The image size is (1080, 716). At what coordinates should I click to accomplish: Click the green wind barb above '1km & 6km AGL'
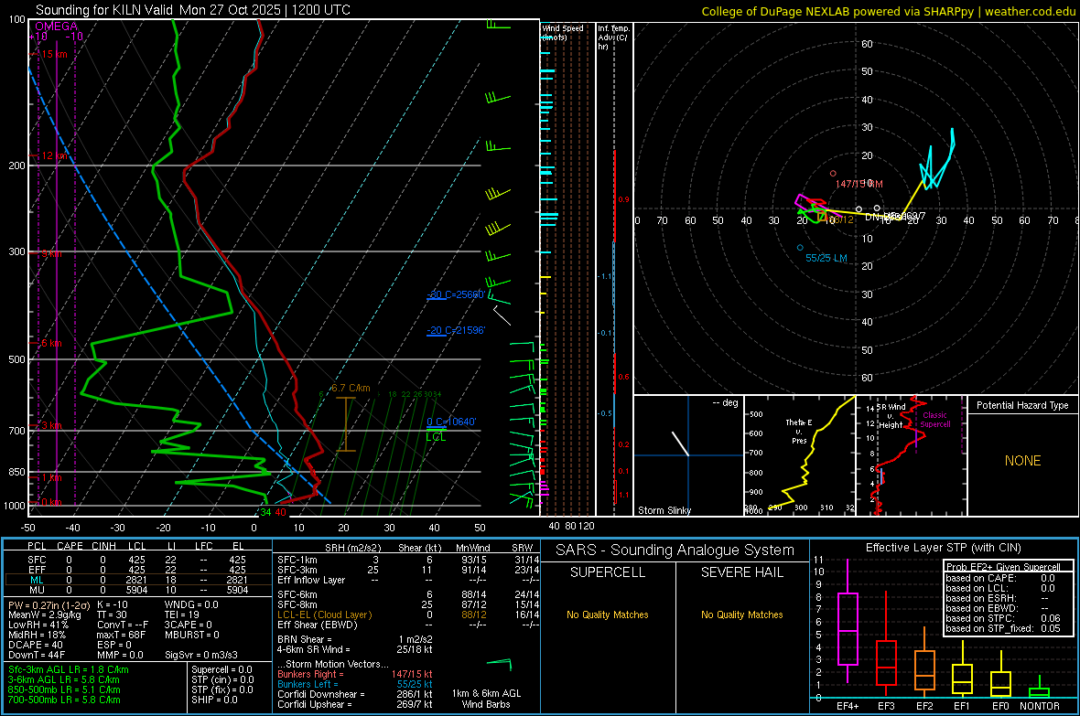pyautogui.click(x=500, y=665)
